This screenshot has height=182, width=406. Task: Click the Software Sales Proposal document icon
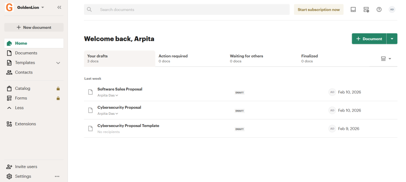(x=90, y=92)
